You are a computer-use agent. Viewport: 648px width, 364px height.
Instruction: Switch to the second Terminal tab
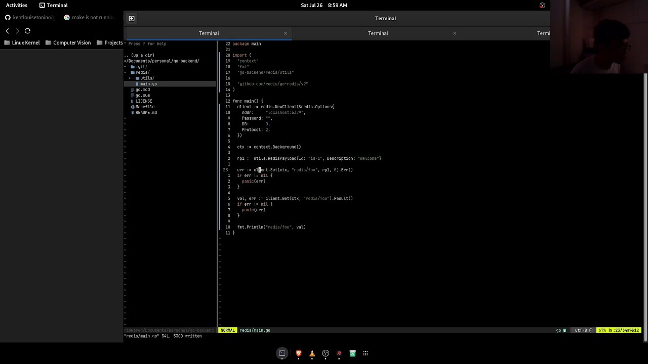(378, 33)
